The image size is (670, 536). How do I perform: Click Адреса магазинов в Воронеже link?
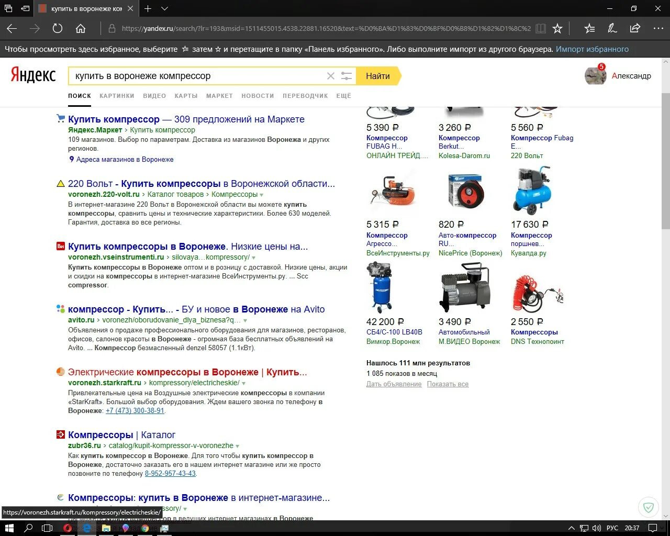pos(125,159)
